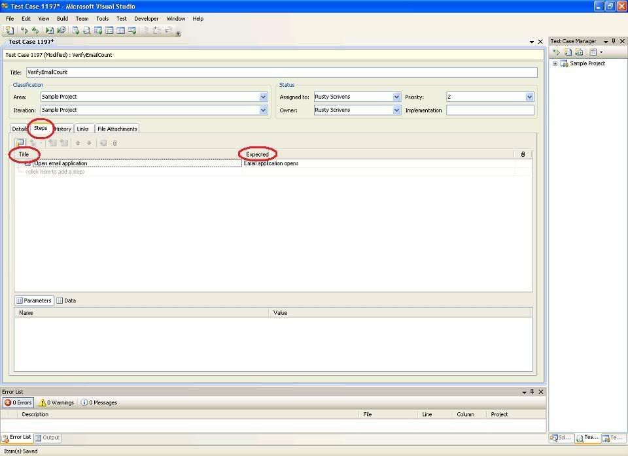The width and height of the screenshot is (628, 456).
Task: Toggle the 0 Warnings filter button
Action: point(56,403)
